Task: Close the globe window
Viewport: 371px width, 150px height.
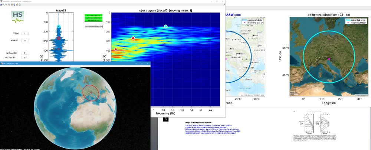Action: 147,63
